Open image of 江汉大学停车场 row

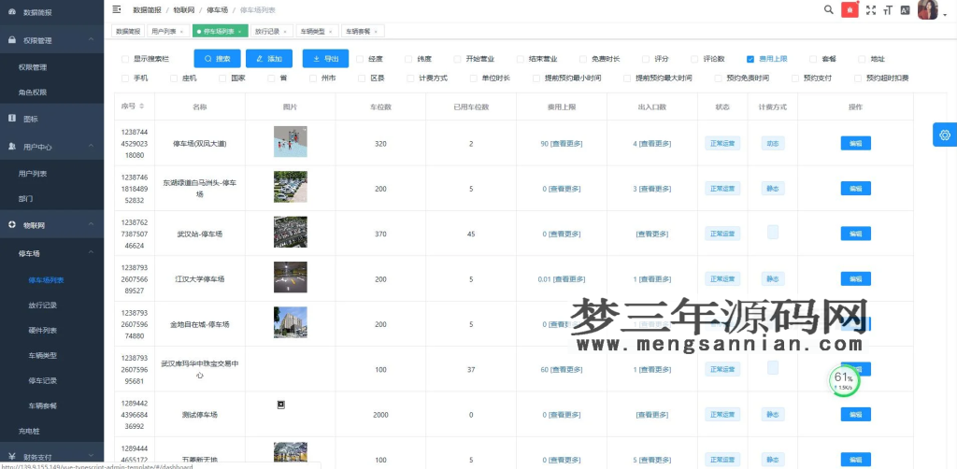pyautogui.click(x=291, y=277)
